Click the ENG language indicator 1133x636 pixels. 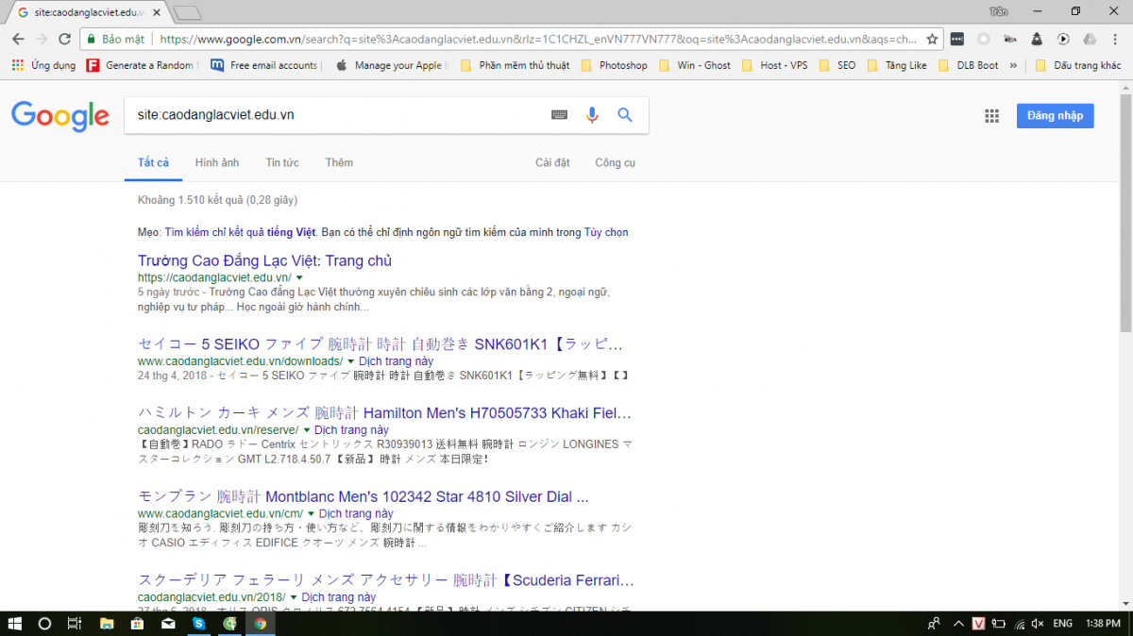click(1062, 623)
